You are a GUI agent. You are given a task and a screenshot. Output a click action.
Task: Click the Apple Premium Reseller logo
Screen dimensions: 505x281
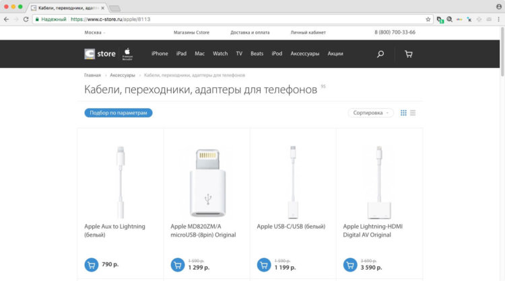tap(127, 54)
